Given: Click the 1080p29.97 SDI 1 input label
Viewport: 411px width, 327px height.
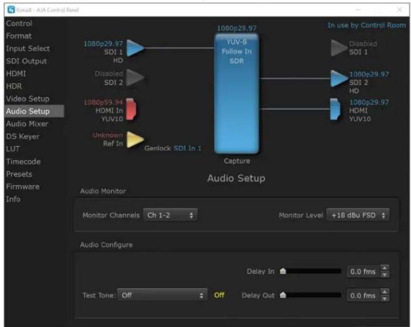Looking at the screenshot, I should coord(103,44).
